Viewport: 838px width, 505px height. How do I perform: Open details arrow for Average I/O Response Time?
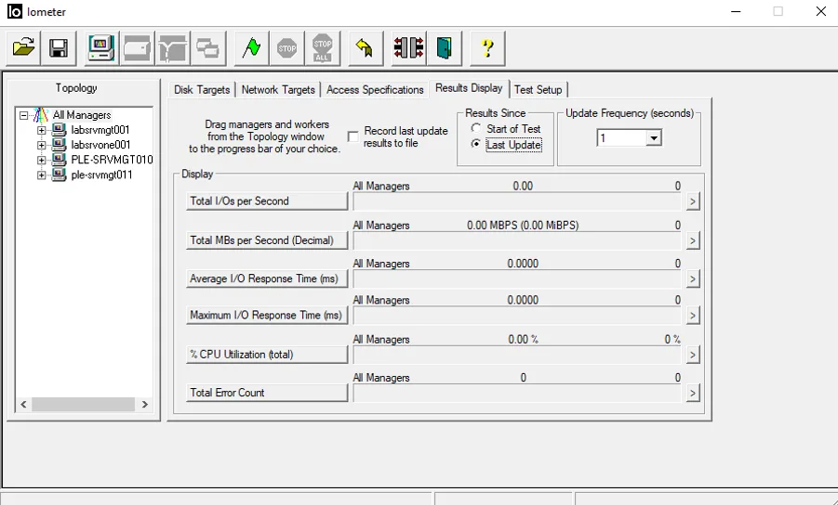click(693, 278)
